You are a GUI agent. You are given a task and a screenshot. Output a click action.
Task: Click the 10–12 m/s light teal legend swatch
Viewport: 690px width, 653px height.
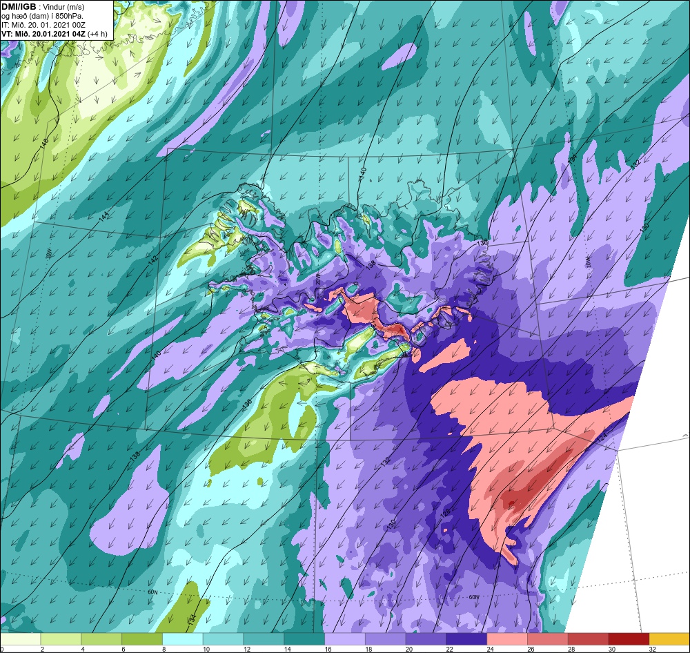point(223,639)
